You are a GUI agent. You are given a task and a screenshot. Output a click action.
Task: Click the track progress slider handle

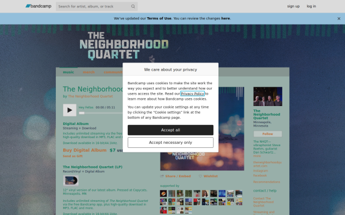pyautogui.click(x=82, y=113)
